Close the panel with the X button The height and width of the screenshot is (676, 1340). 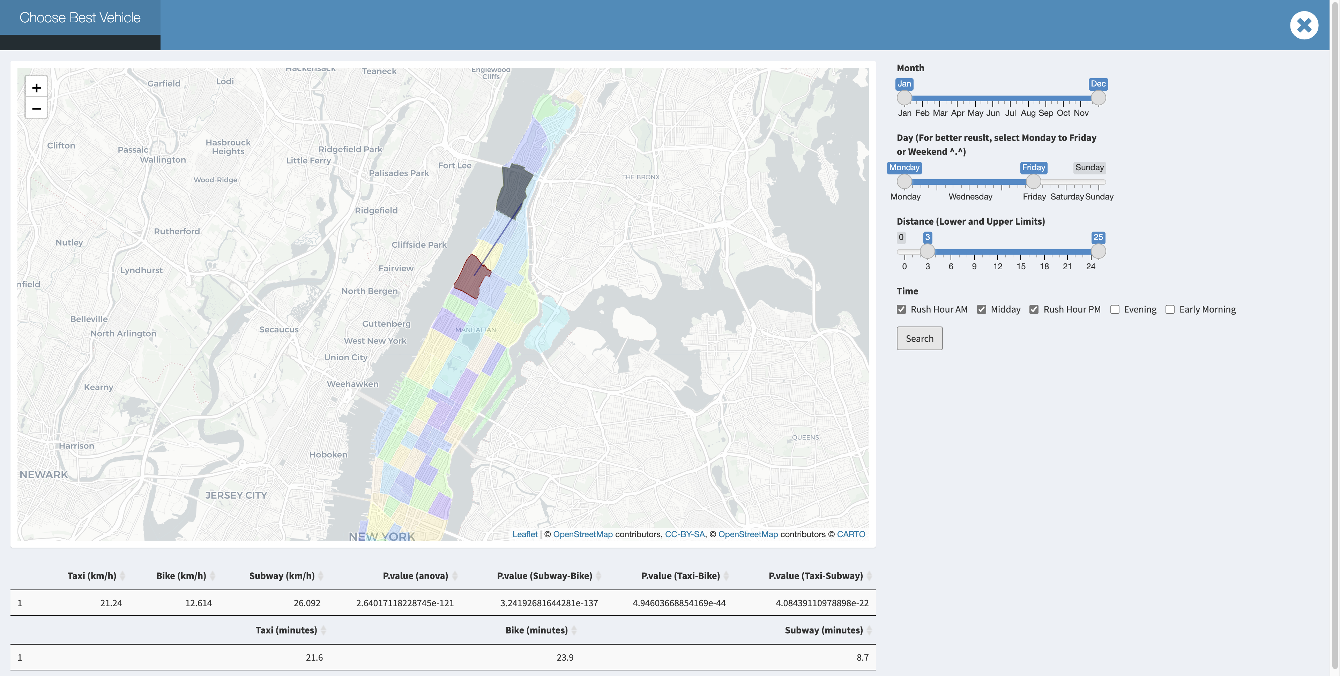tap(1304, 25)
